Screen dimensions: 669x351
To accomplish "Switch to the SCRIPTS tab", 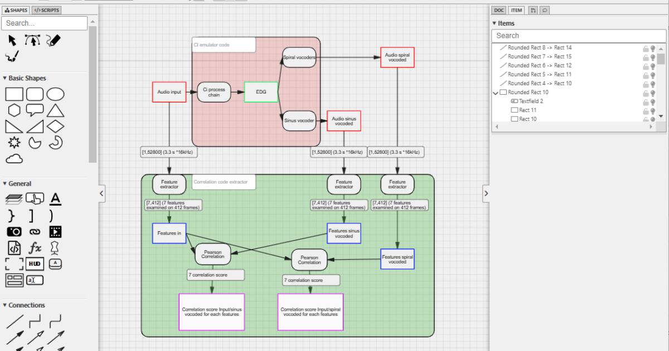I will coord(46,9).
